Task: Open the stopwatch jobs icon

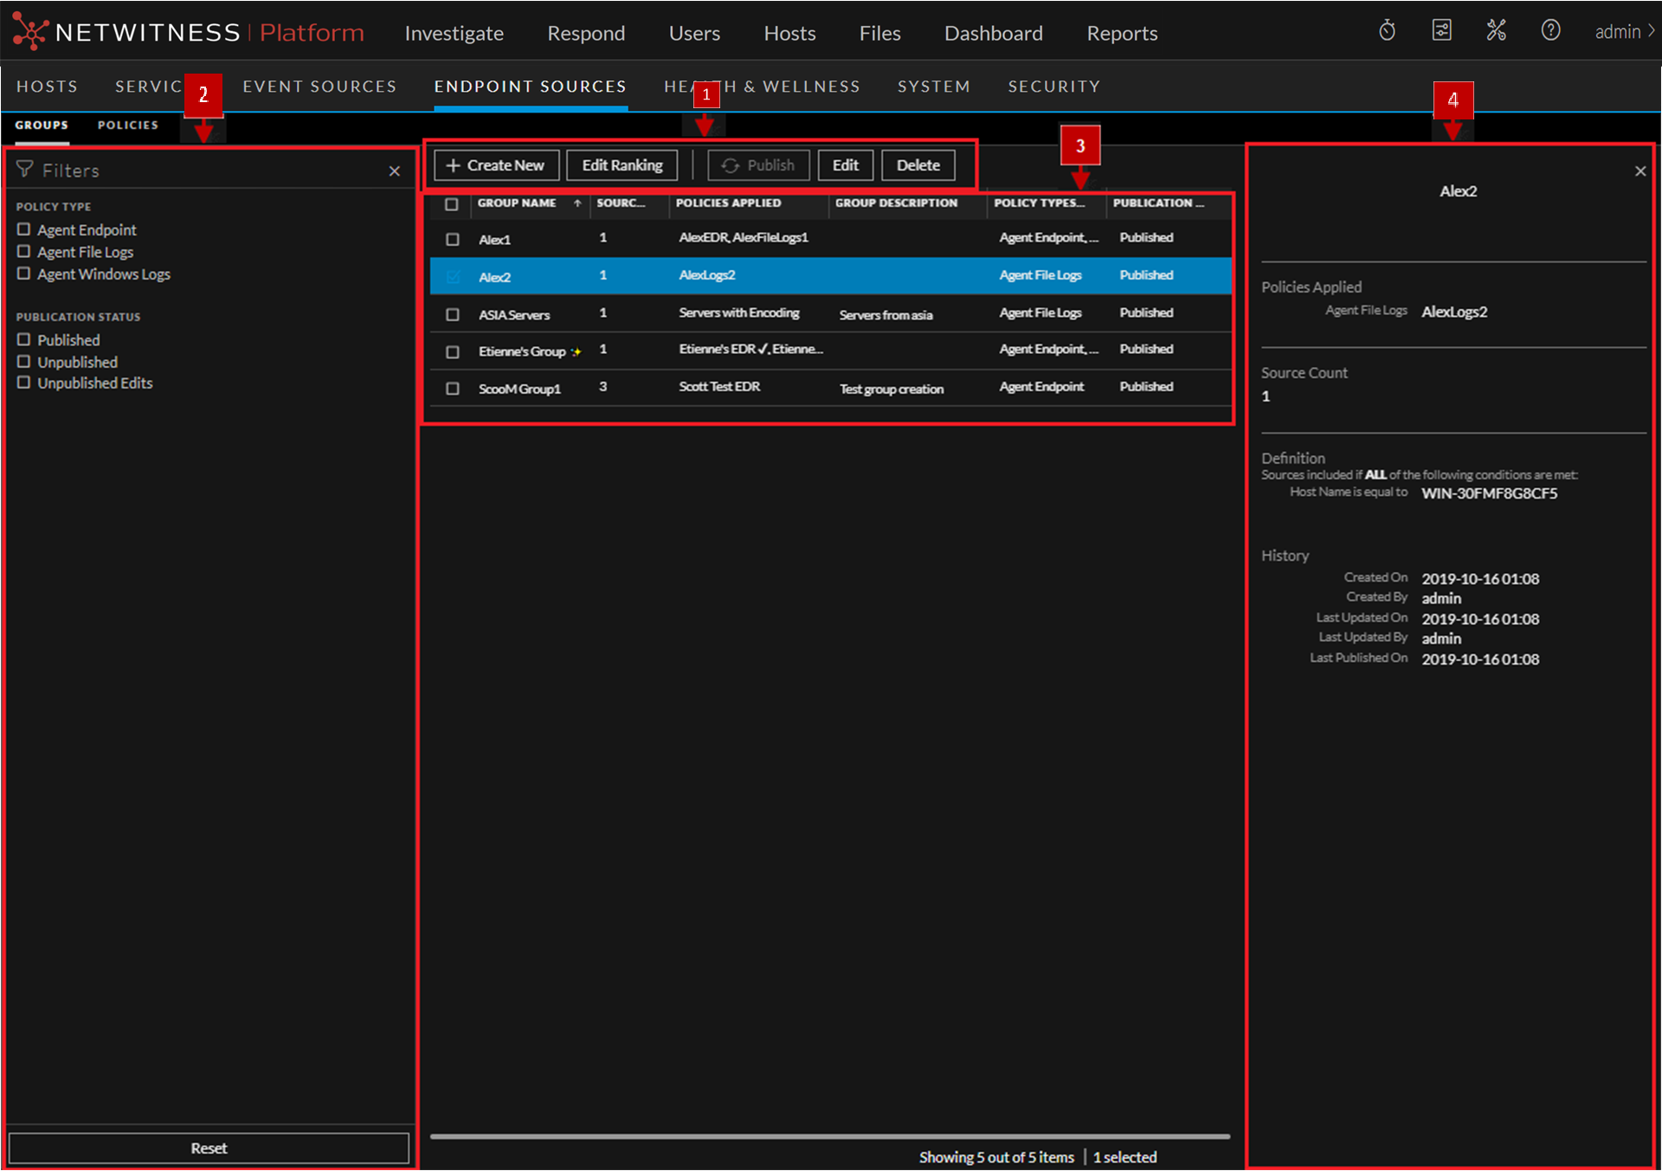Action: pyautogui.click(x=1387, y=32)
